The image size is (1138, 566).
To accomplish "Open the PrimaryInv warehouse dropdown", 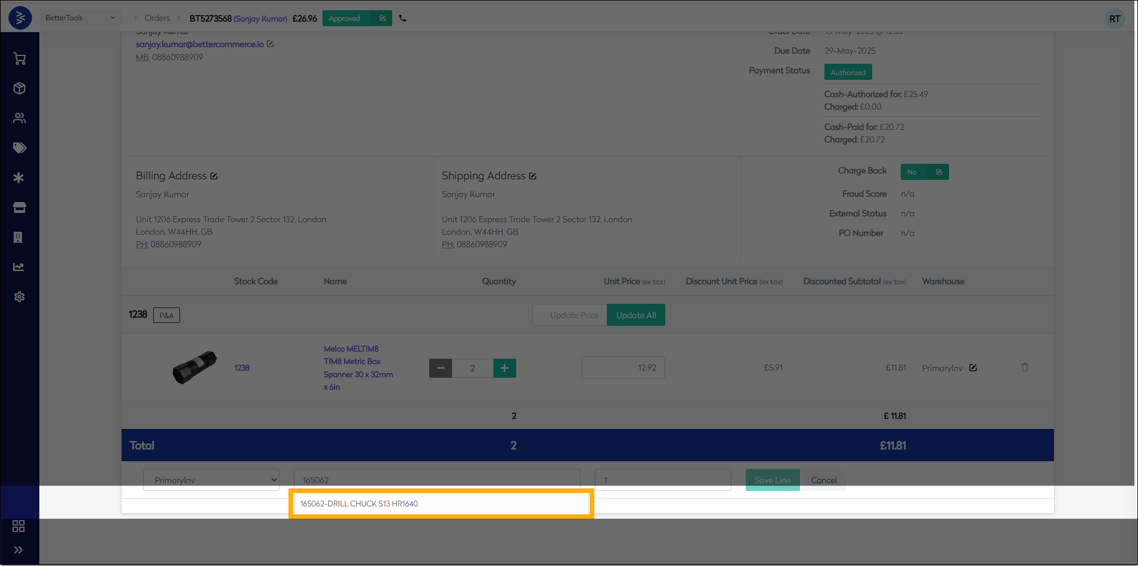I will pyautogui.click(x=211, y=480).
